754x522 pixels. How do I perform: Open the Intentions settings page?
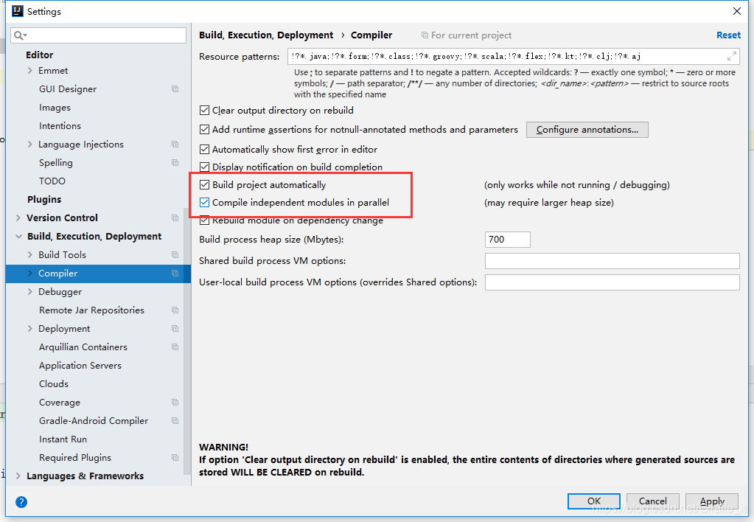click(x=60, y=125)
